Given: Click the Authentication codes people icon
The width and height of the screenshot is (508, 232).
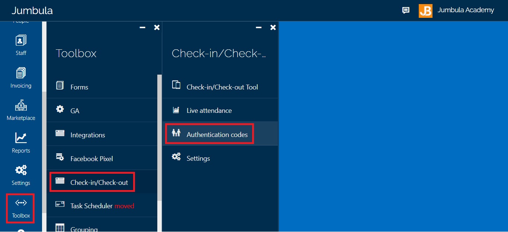Looking at the screenshot, I should 176,133.
